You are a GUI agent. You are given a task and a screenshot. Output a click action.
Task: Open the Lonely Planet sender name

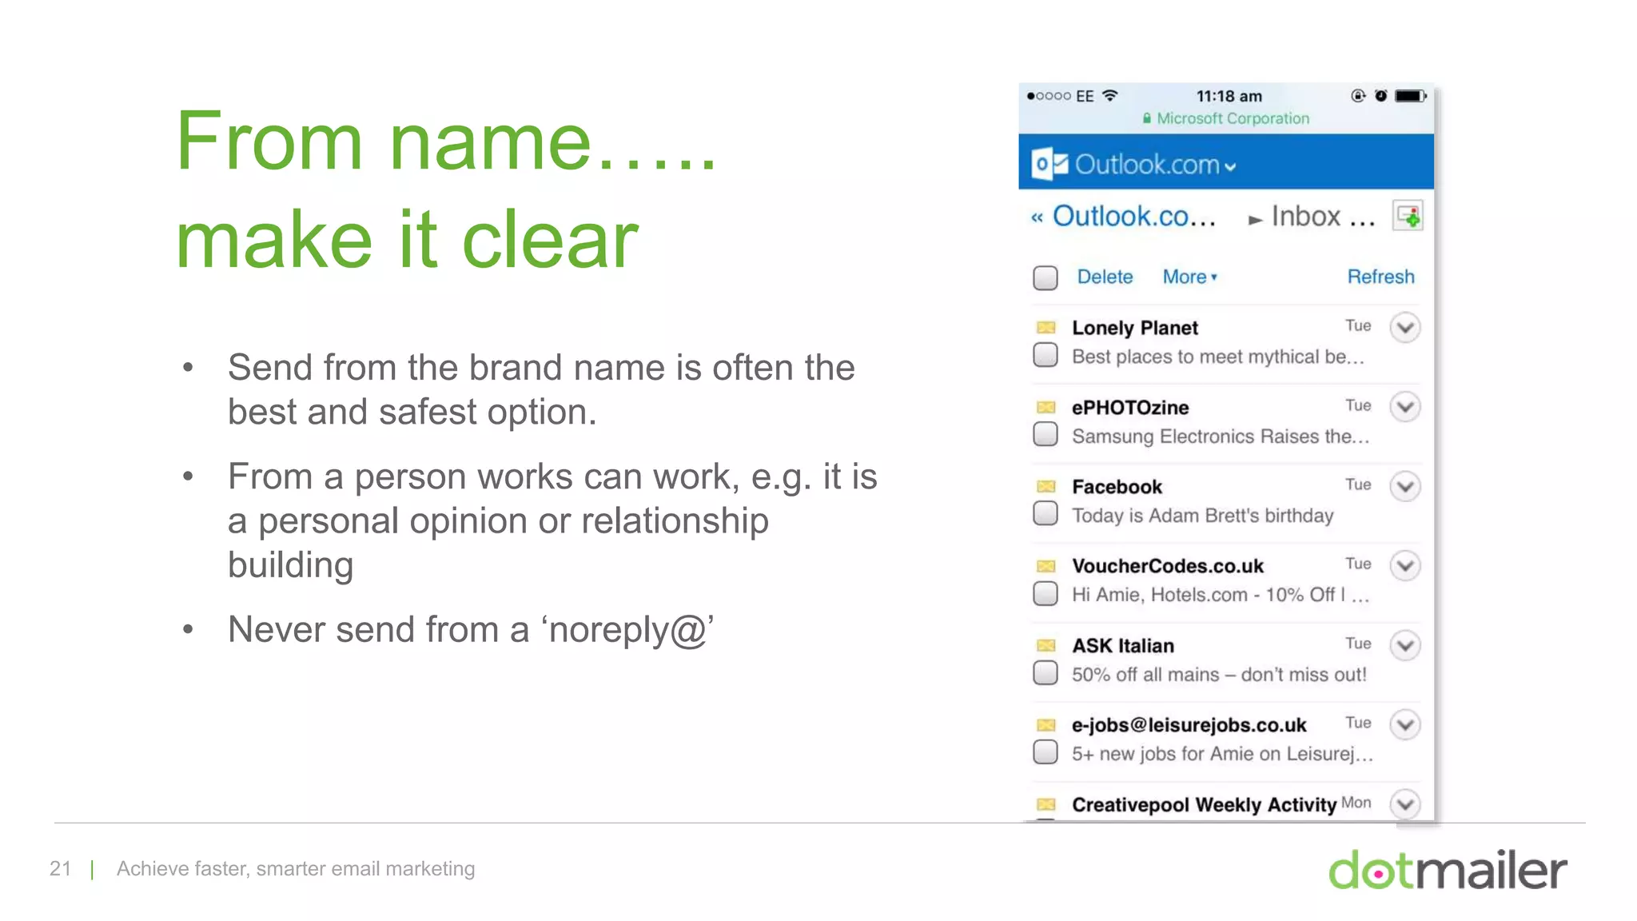click(1134, 328)
